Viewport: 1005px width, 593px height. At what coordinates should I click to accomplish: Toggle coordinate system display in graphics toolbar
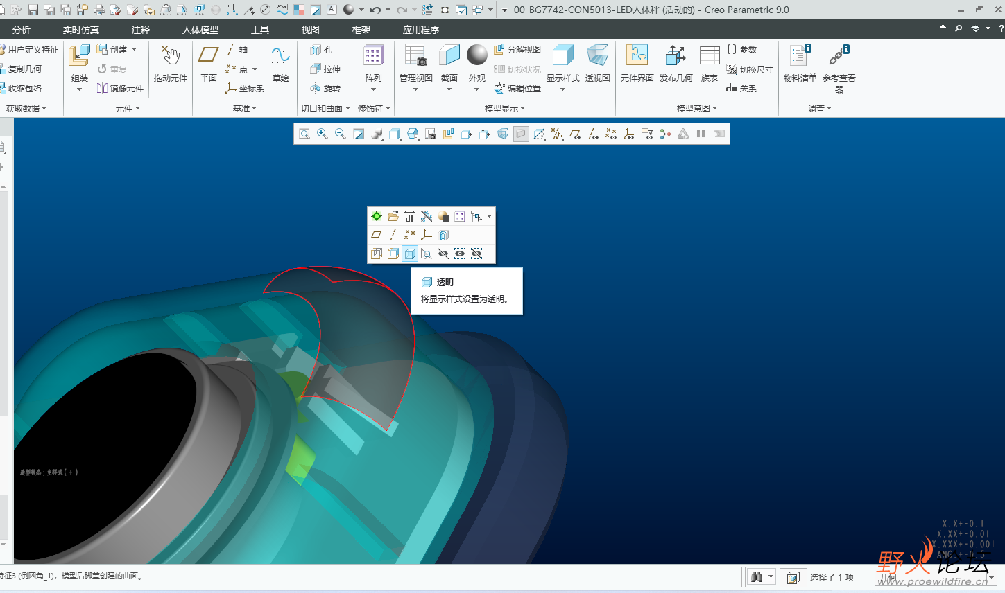(629, 134)
